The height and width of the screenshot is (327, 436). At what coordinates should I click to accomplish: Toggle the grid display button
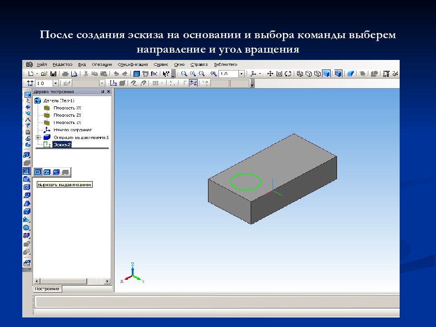156,83
